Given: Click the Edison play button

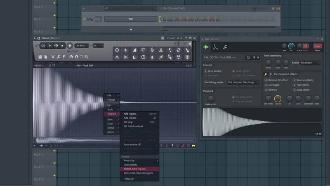Looking at the screenshot, I should click(50, 46).
